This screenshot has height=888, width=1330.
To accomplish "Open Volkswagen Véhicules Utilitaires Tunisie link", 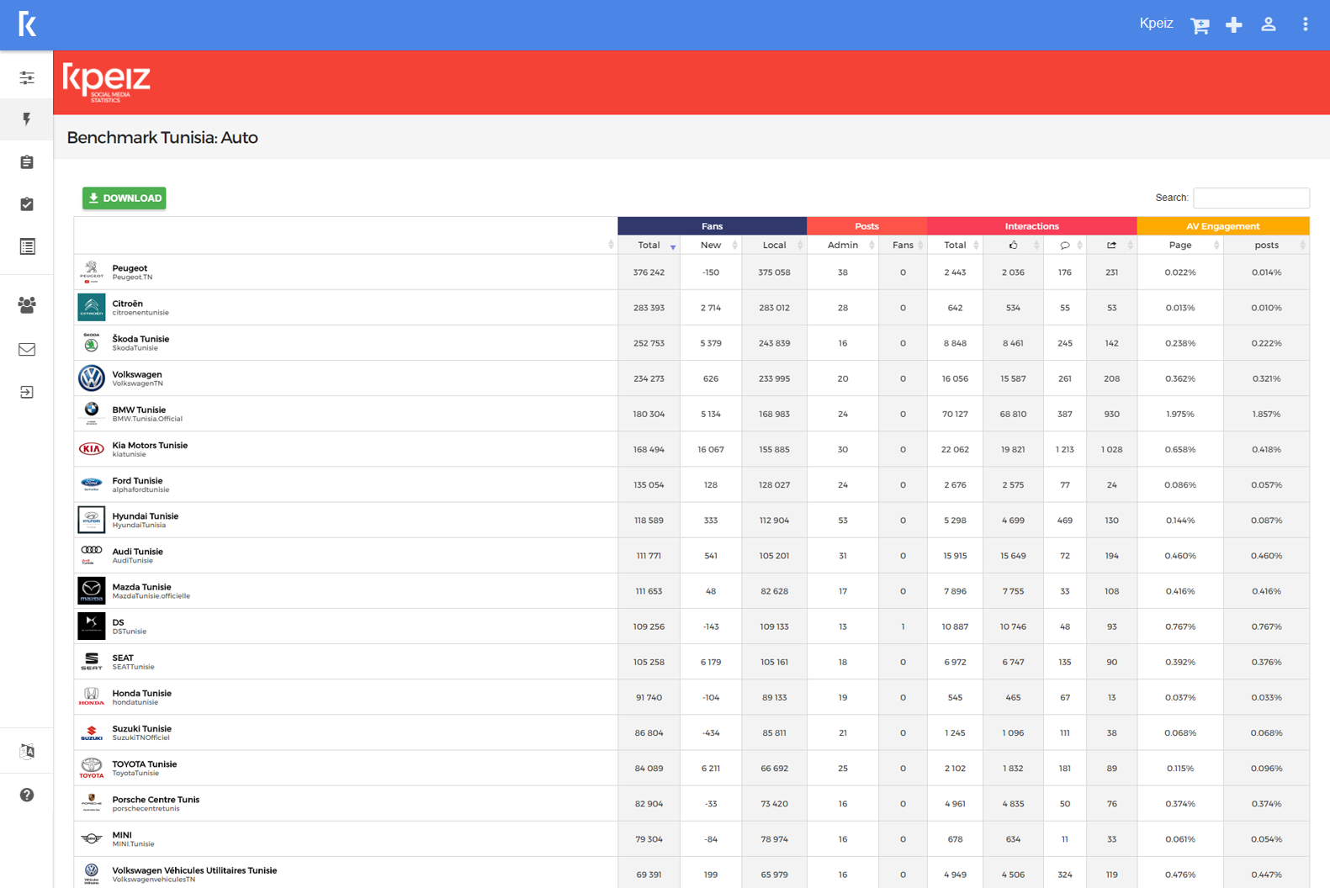I will tap(194, 870).
